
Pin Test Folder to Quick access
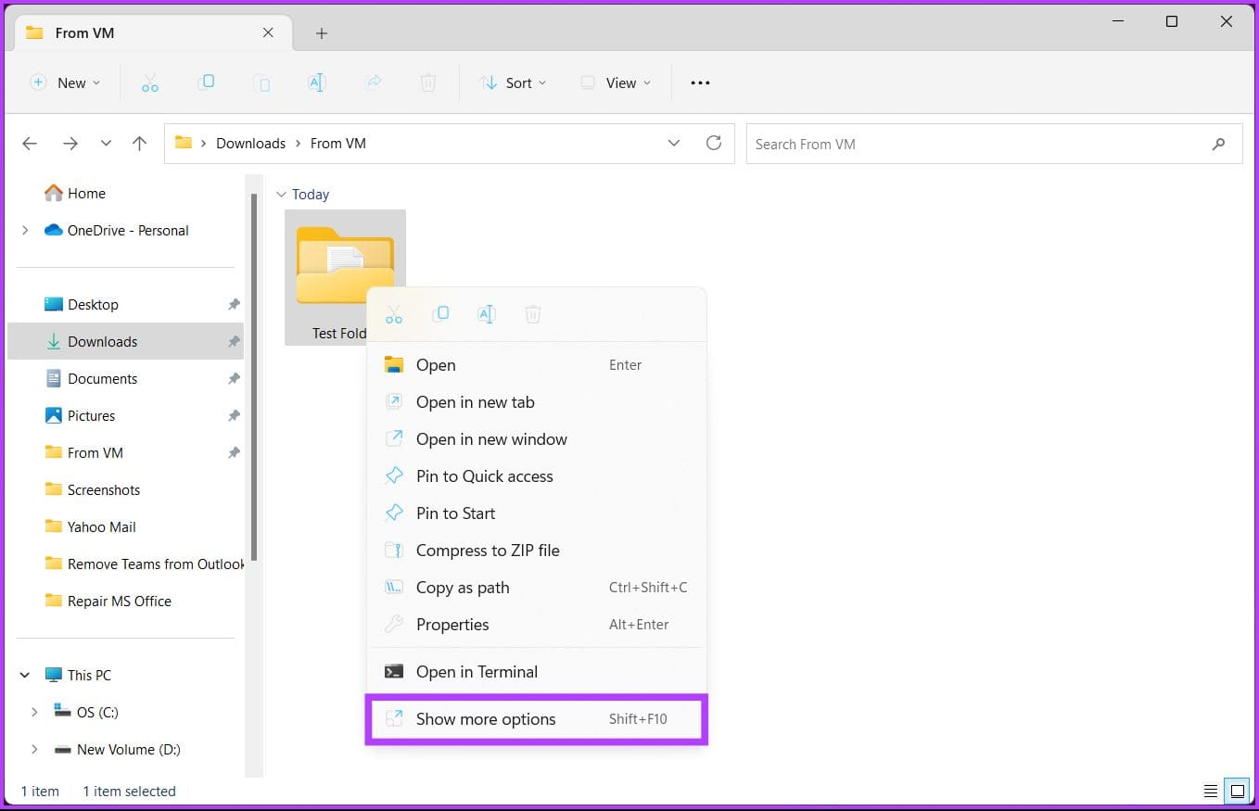point(485,475)
